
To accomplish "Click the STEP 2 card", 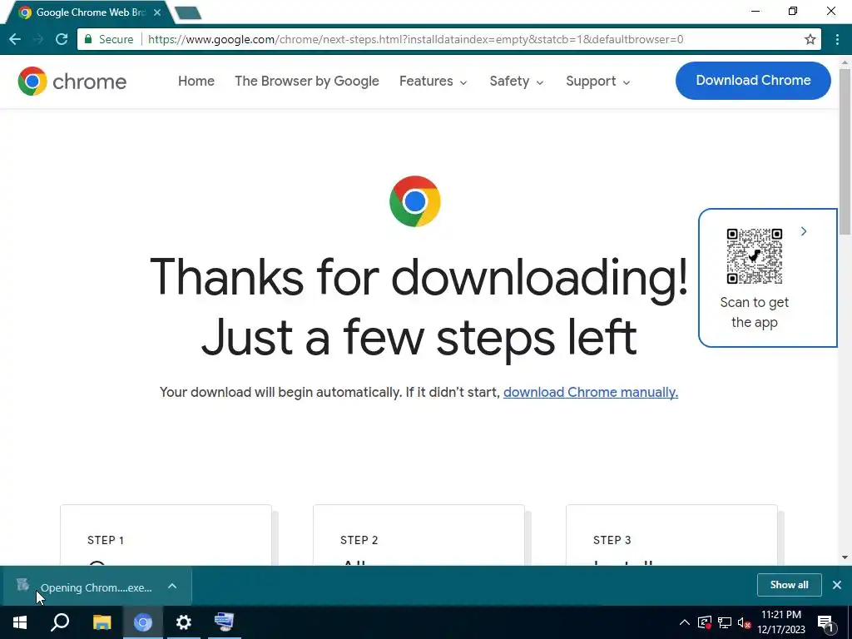I will (x=419, y=535).
